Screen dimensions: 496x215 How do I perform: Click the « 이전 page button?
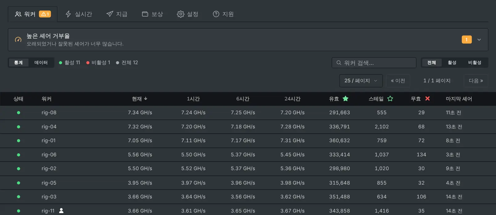398,81
